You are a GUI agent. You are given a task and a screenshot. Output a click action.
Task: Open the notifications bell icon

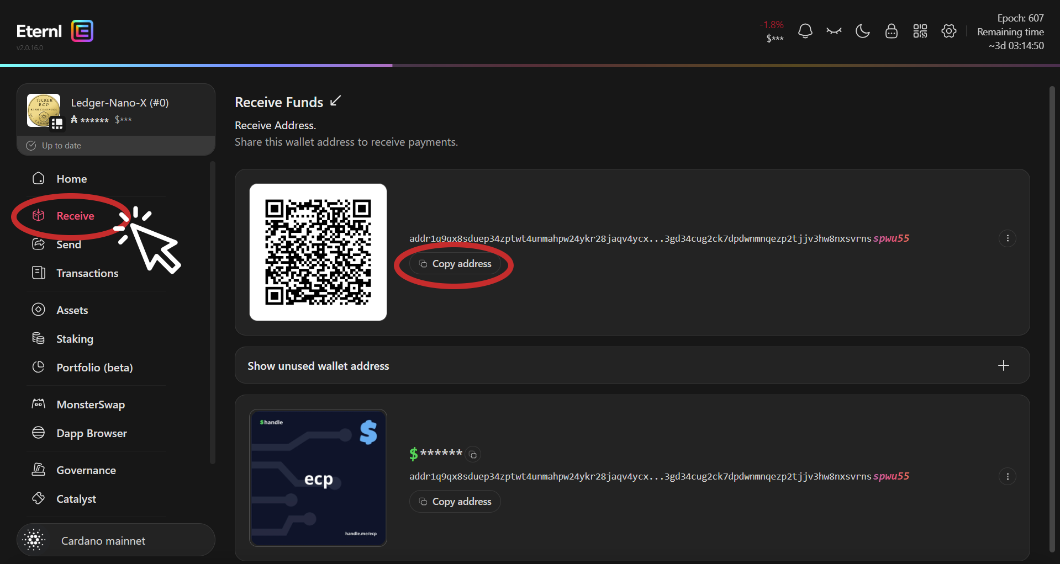(x=805, y=31)
